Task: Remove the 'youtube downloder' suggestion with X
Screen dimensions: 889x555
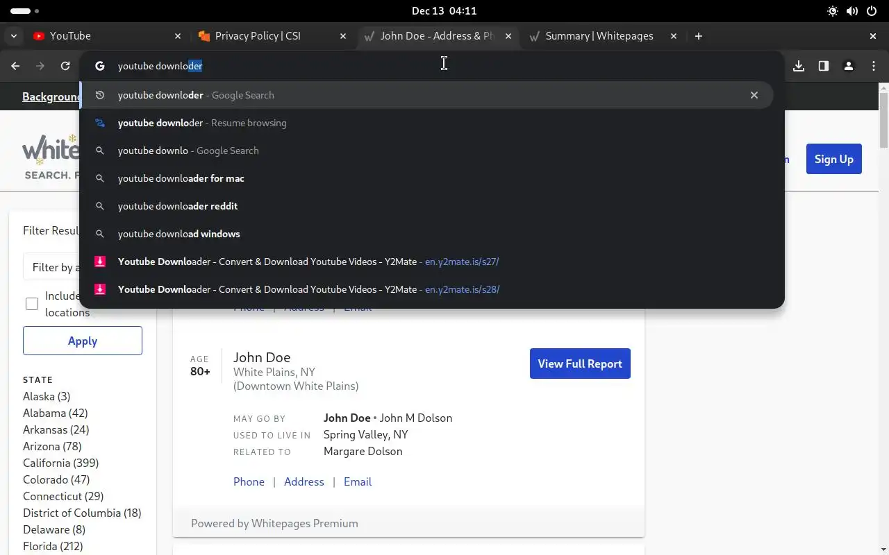Action: (754, 95)
